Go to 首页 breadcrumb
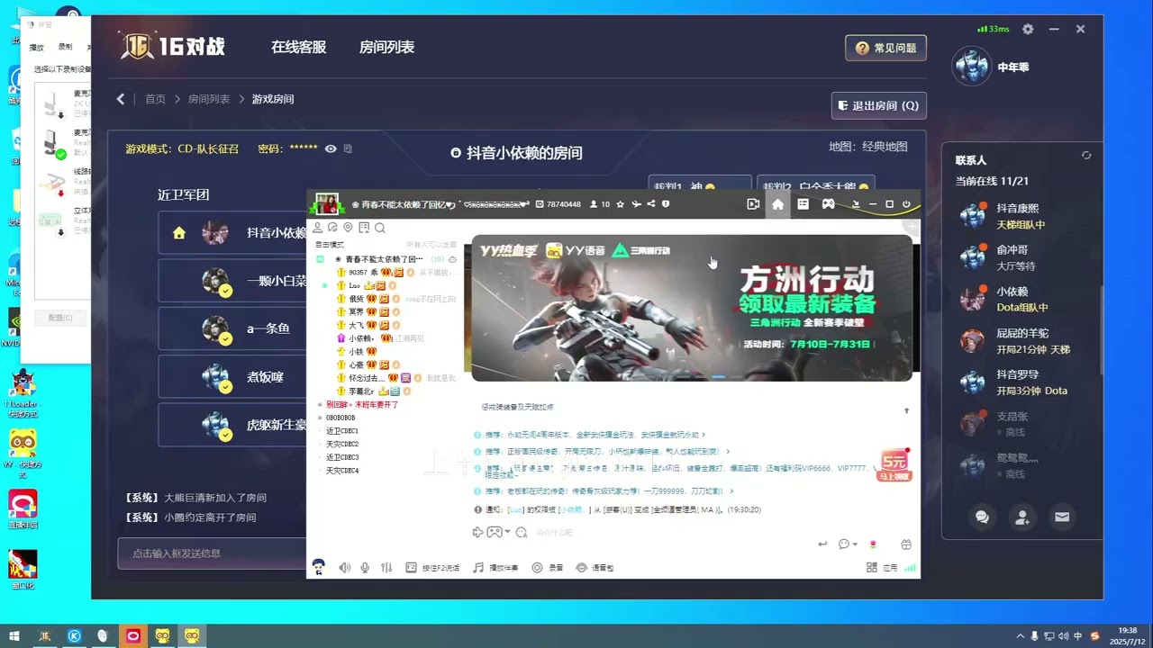 point(155,99)
